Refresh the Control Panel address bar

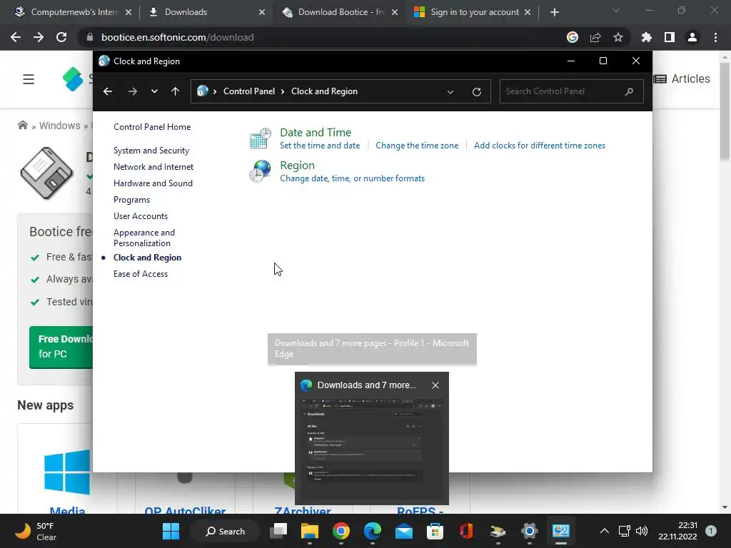click(476, 92)
